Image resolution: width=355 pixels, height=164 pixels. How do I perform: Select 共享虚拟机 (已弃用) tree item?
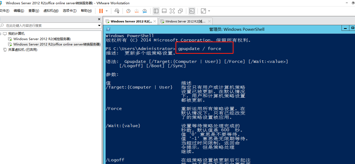pos(23,50)
